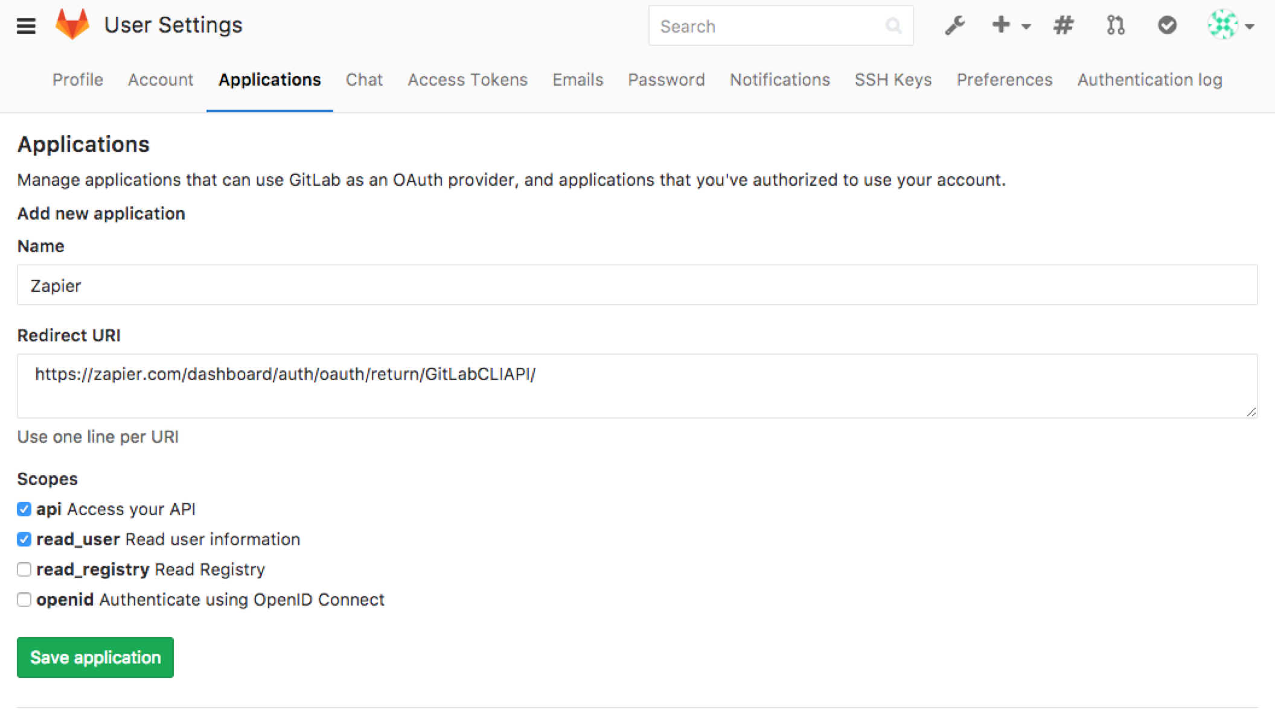Click the user avatar icon

click(x=1222, y=25)
